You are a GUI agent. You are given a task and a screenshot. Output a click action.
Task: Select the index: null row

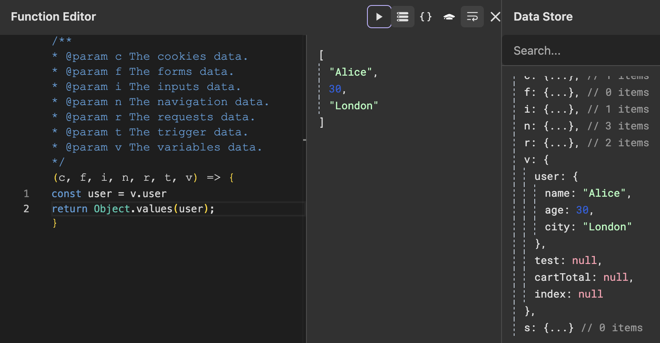[568, 294]
